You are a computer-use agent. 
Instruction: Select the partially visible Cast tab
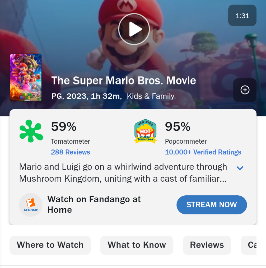click(249, 245)
